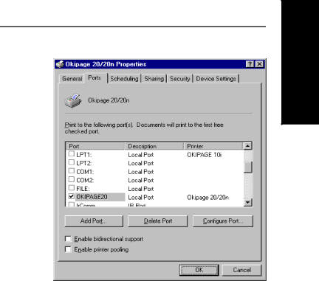Open the Sharing tab
This screenshot has width=319, height=281.
[x=154, y=79]
